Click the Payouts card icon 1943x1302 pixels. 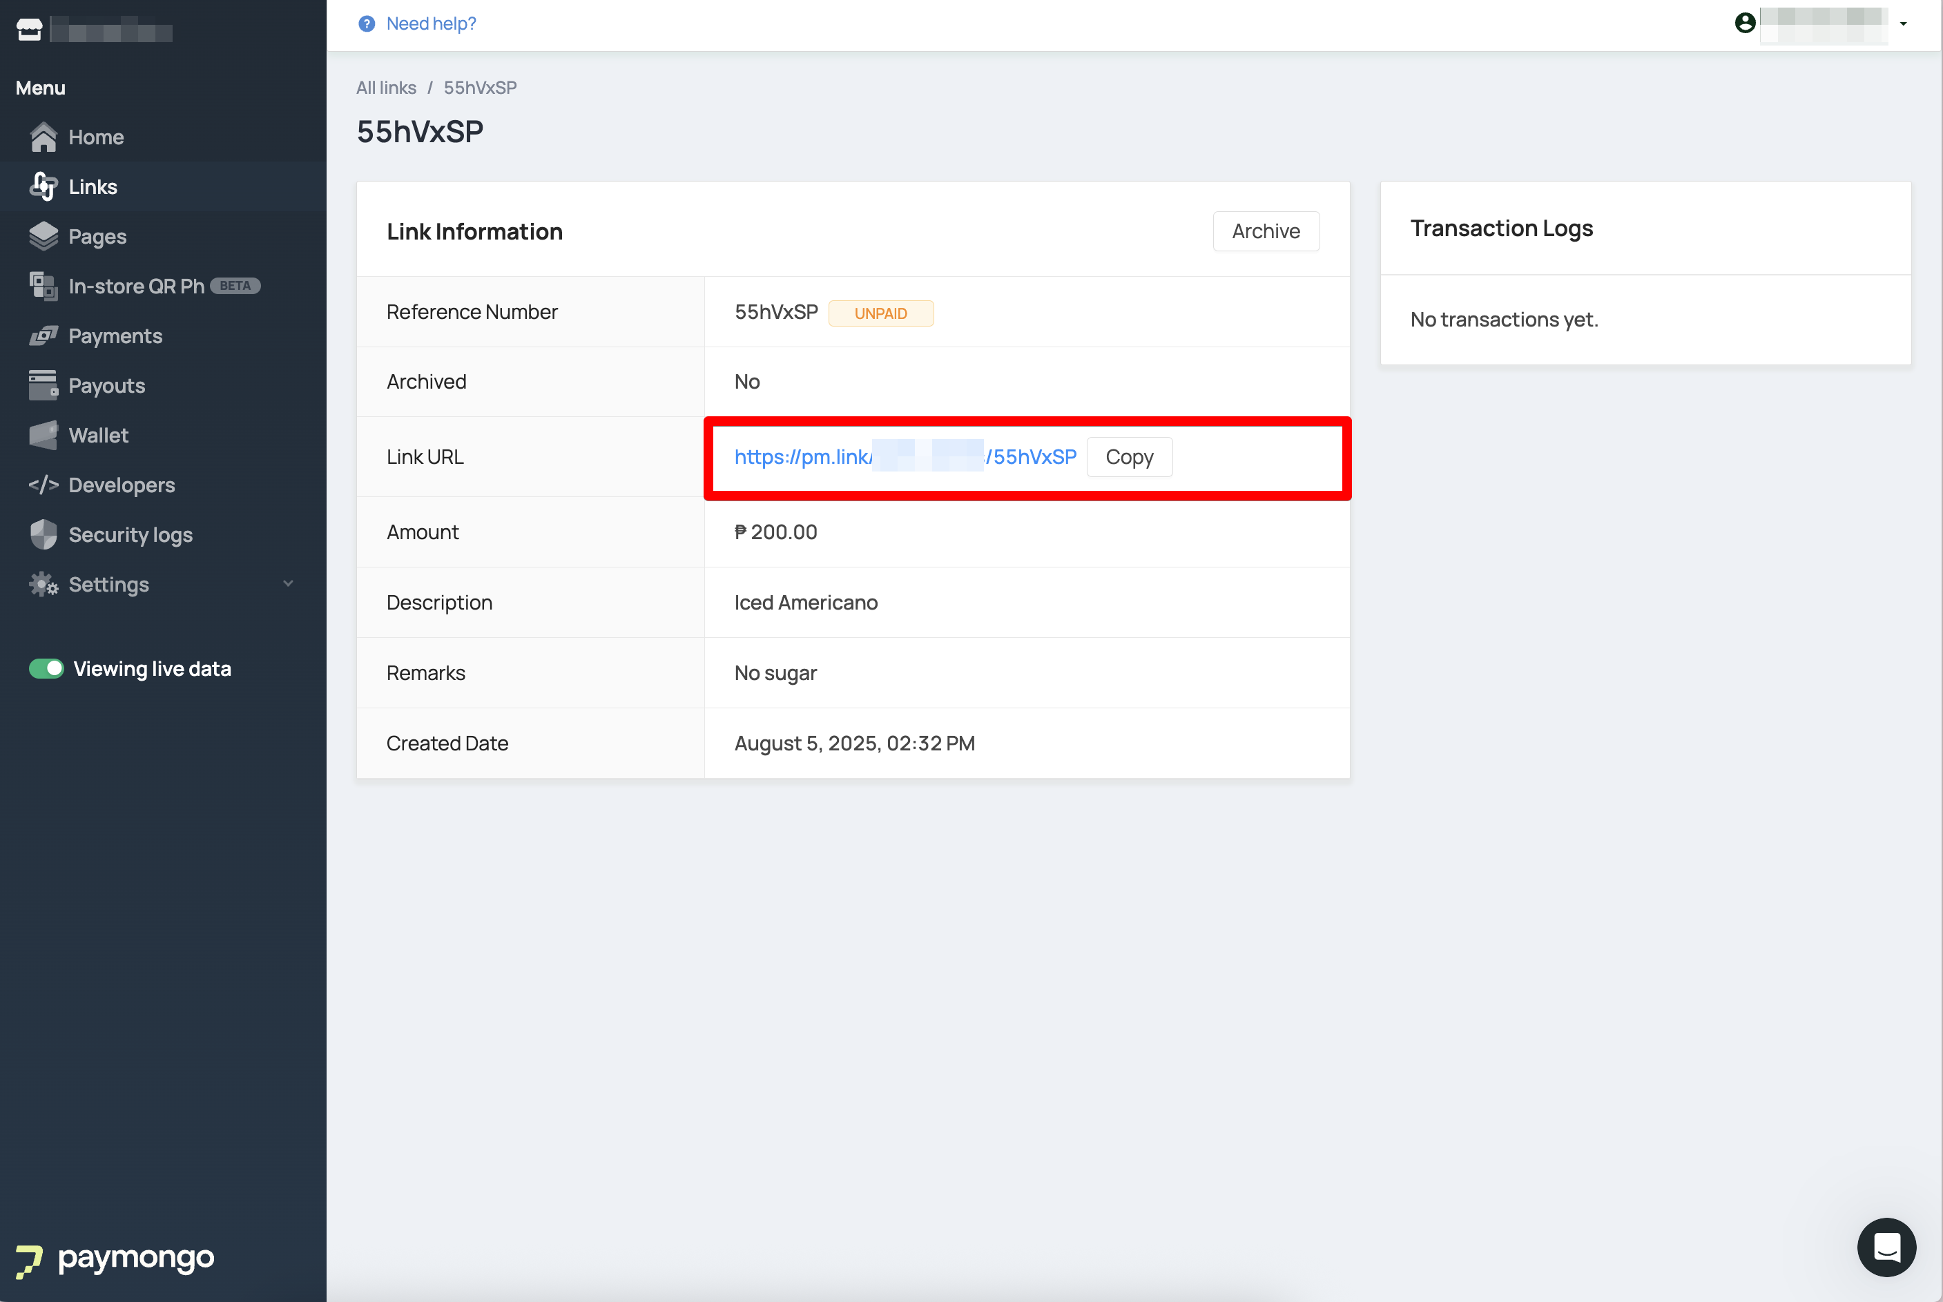(x=43, y=385)
